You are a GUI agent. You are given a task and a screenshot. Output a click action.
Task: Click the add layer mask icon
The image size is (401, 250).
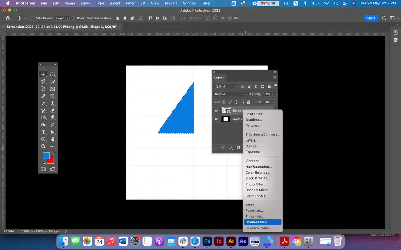[x=239, y=148]
